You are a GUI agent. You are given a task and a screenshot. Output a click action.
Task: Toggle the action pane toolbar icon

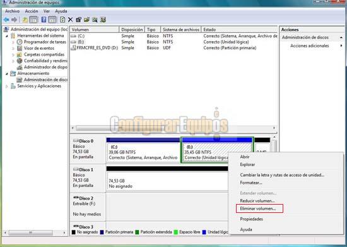52,20
